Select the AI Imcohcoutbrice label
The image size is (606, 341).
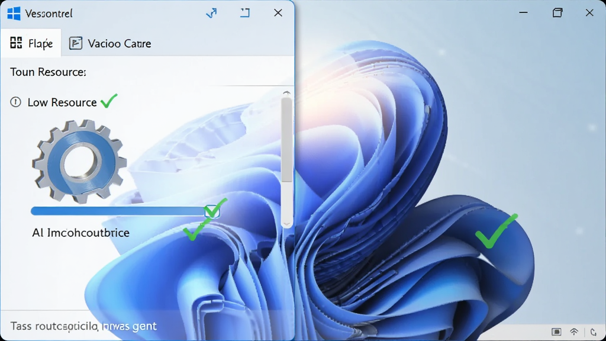click(80, 233)
